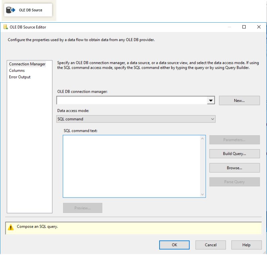This screenshot has height=255, width=267.
Task: Select Connection Manager in the left pane
Action: click(27, 64)
